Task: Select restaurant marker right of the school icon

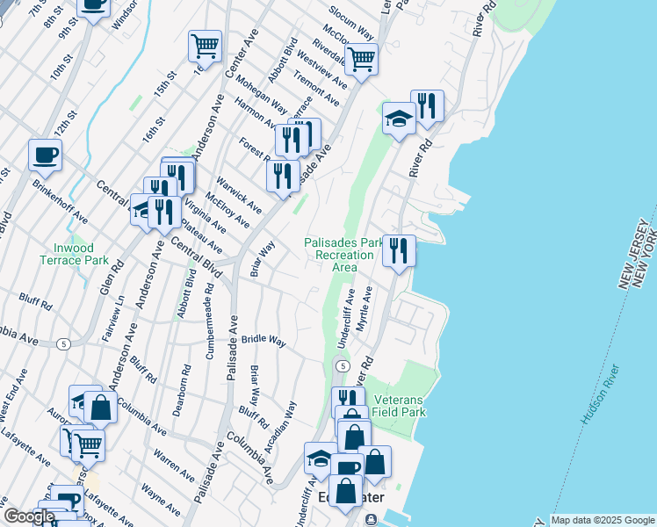Action: (x=427, y=106)
